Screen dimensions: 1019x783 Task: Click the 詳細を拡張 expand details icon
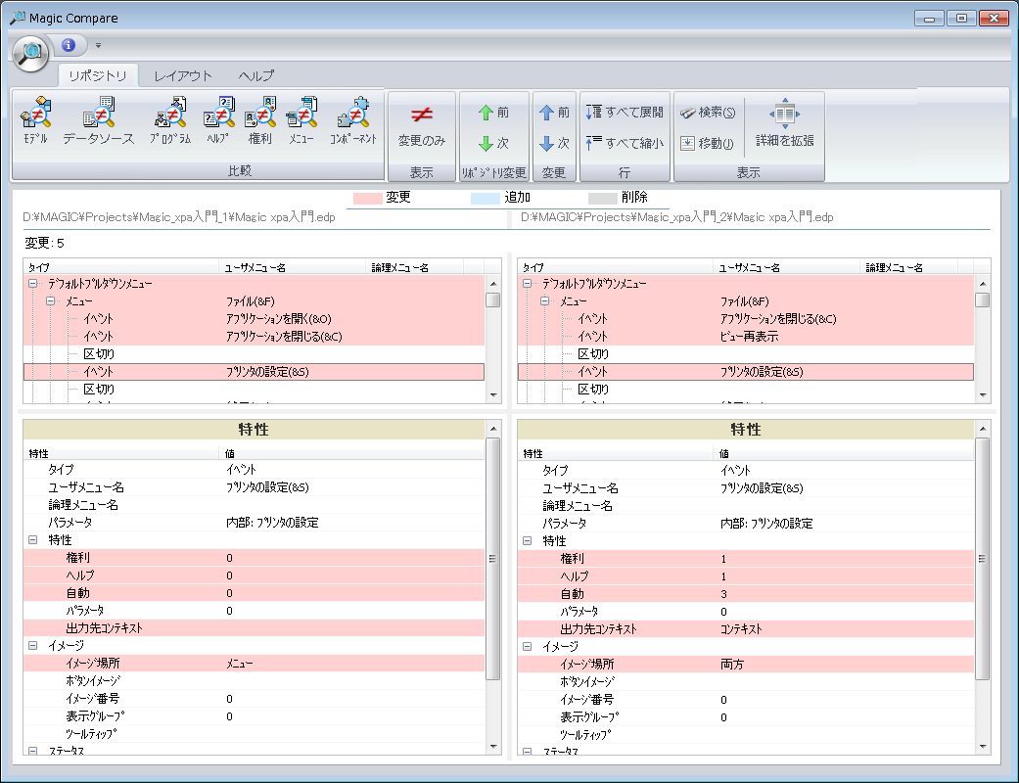pyautogui.click(x=784, y=123)
